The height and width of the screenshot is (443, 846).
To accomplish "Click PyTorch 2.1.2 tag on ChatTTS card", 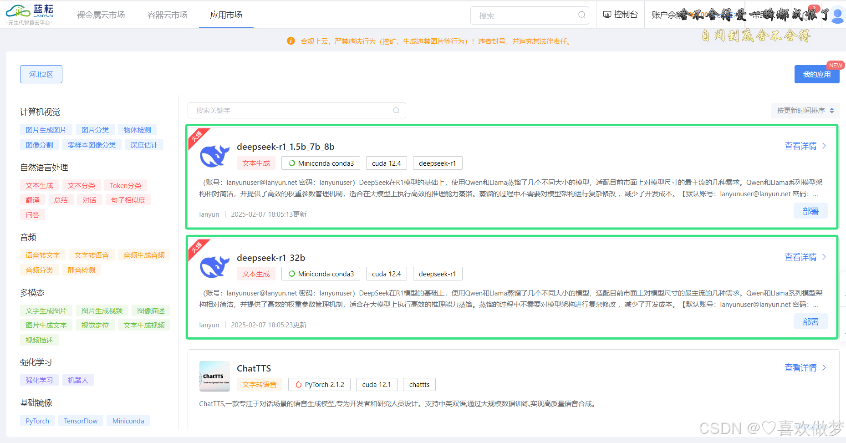I will tap(319, 385).
